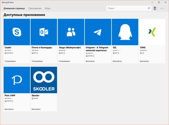
Task: Switch to the Приложения tab
Action: point(35,8)
